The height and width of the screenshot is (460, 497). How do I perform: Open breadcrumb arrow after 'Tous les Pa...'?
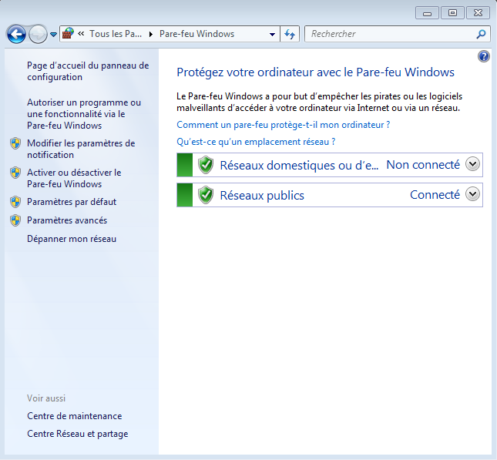(x=151, y=34)
